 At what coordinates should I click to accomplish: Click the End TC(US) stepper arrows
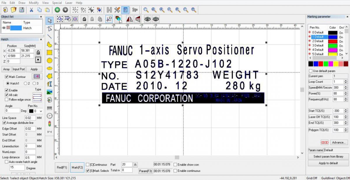tap(346, 123)
